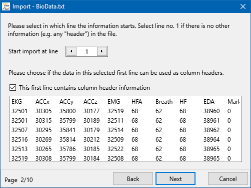Screen dimensions: 251x188
Task: Click the EMG value 32509
Action: point(115,139)
